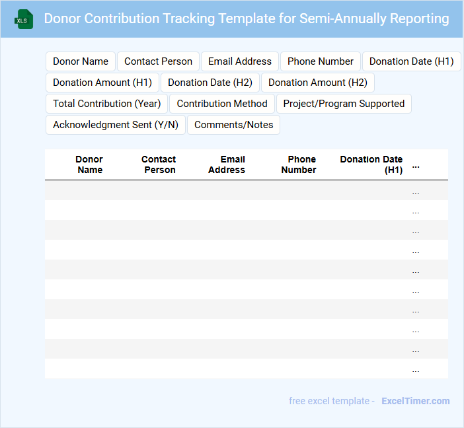Click the Total Contribution (Year) tag
Viewport: 464px width, 428px height.
[107, 104]
